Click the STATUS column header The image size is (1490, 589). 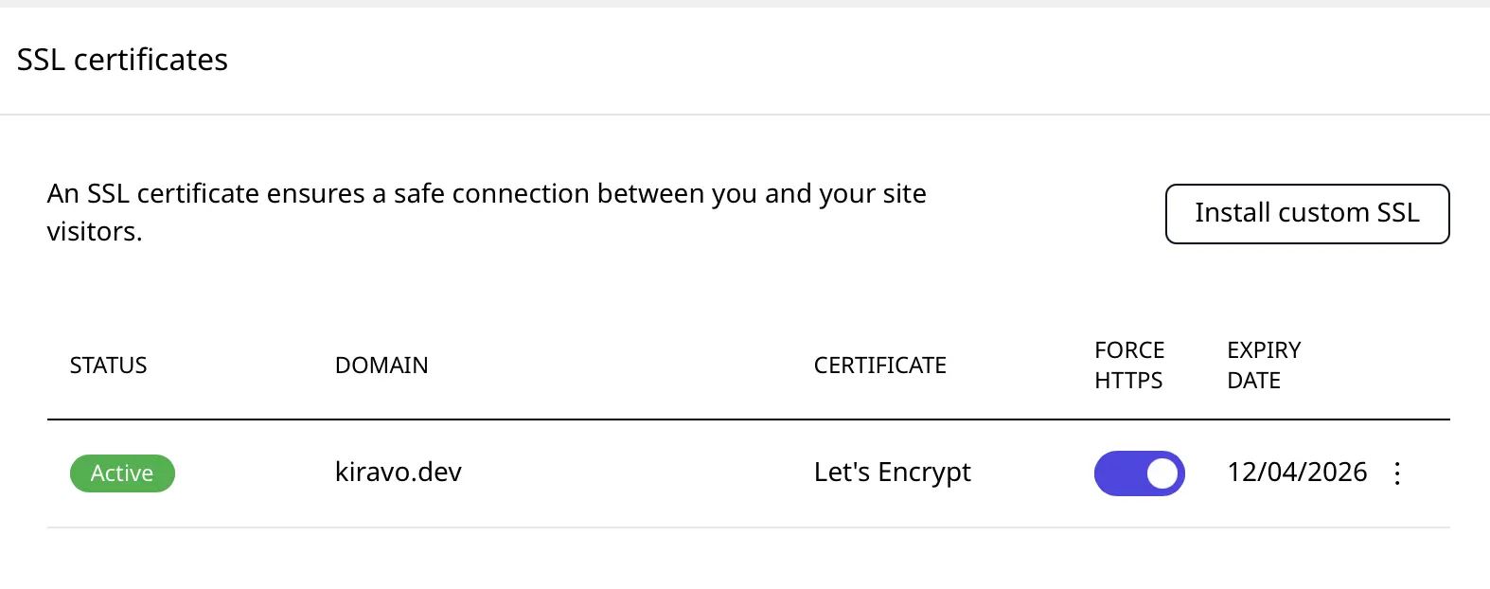pos(108,366)
